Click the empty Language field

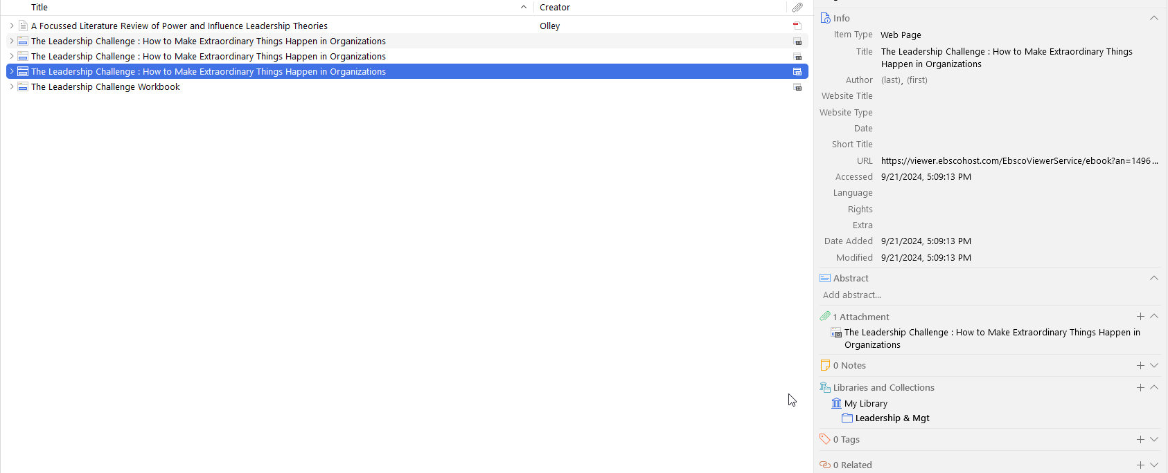coord(1019,193)
